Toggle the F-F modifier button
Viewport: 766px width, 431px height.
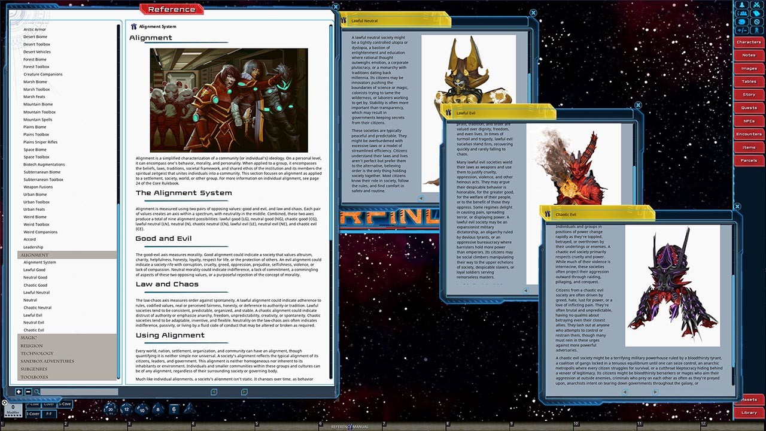pyautogui.click(x=49, y=414)
